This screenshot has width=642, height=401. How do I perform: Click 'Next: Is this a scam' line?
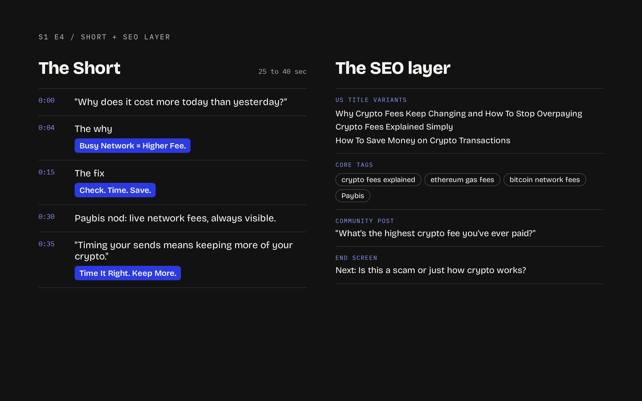coord(430,270)
